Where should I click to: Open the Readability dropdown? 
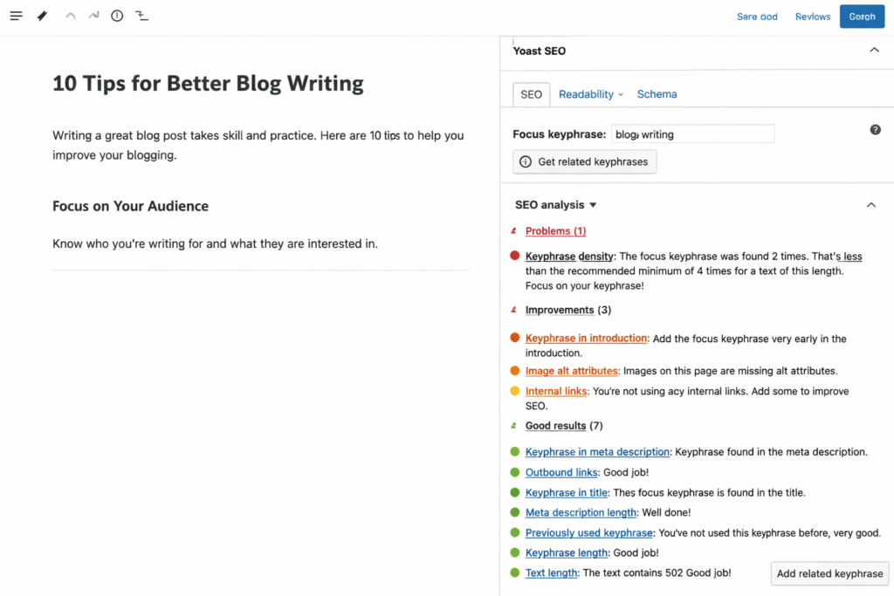[x=591, y=93]
